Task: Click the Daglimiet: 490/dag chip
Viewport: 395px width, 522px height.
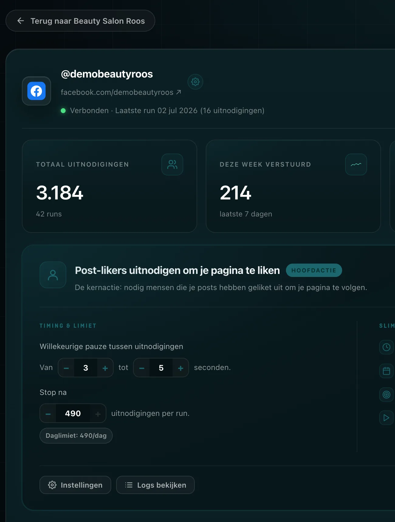Action: (x=76, y=436)
